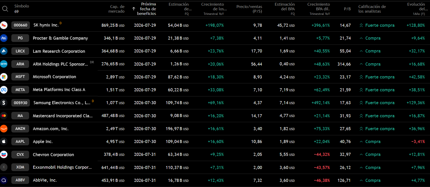Open Amazon.com, Inc. link

click(x=50, y=129)
